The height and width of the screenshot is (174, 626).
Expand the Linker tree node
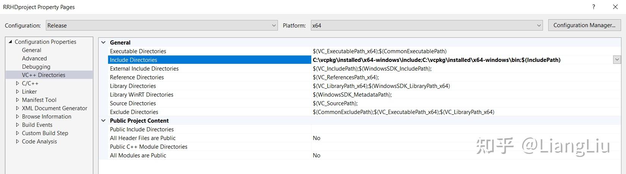click(x=17, y=92)
